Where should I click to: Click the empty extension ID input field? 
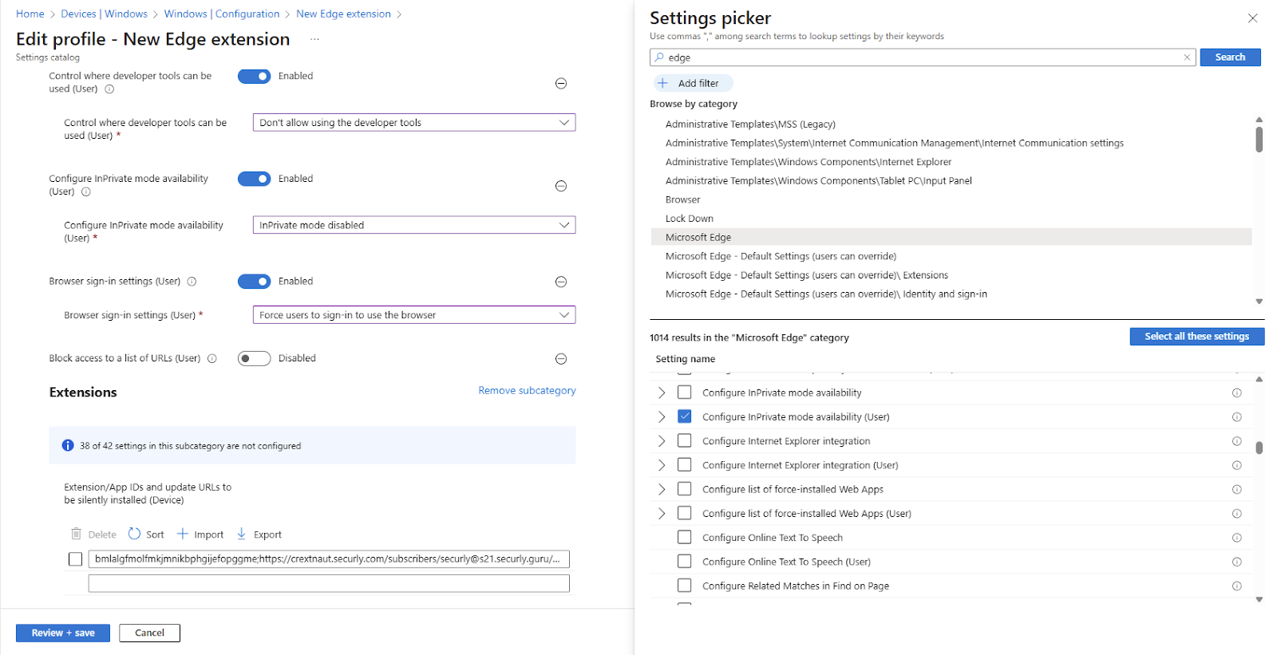click(329, 583)
